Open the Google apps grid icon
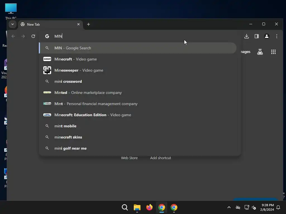The height and width of the screenshot is (214, 286). 273,52
